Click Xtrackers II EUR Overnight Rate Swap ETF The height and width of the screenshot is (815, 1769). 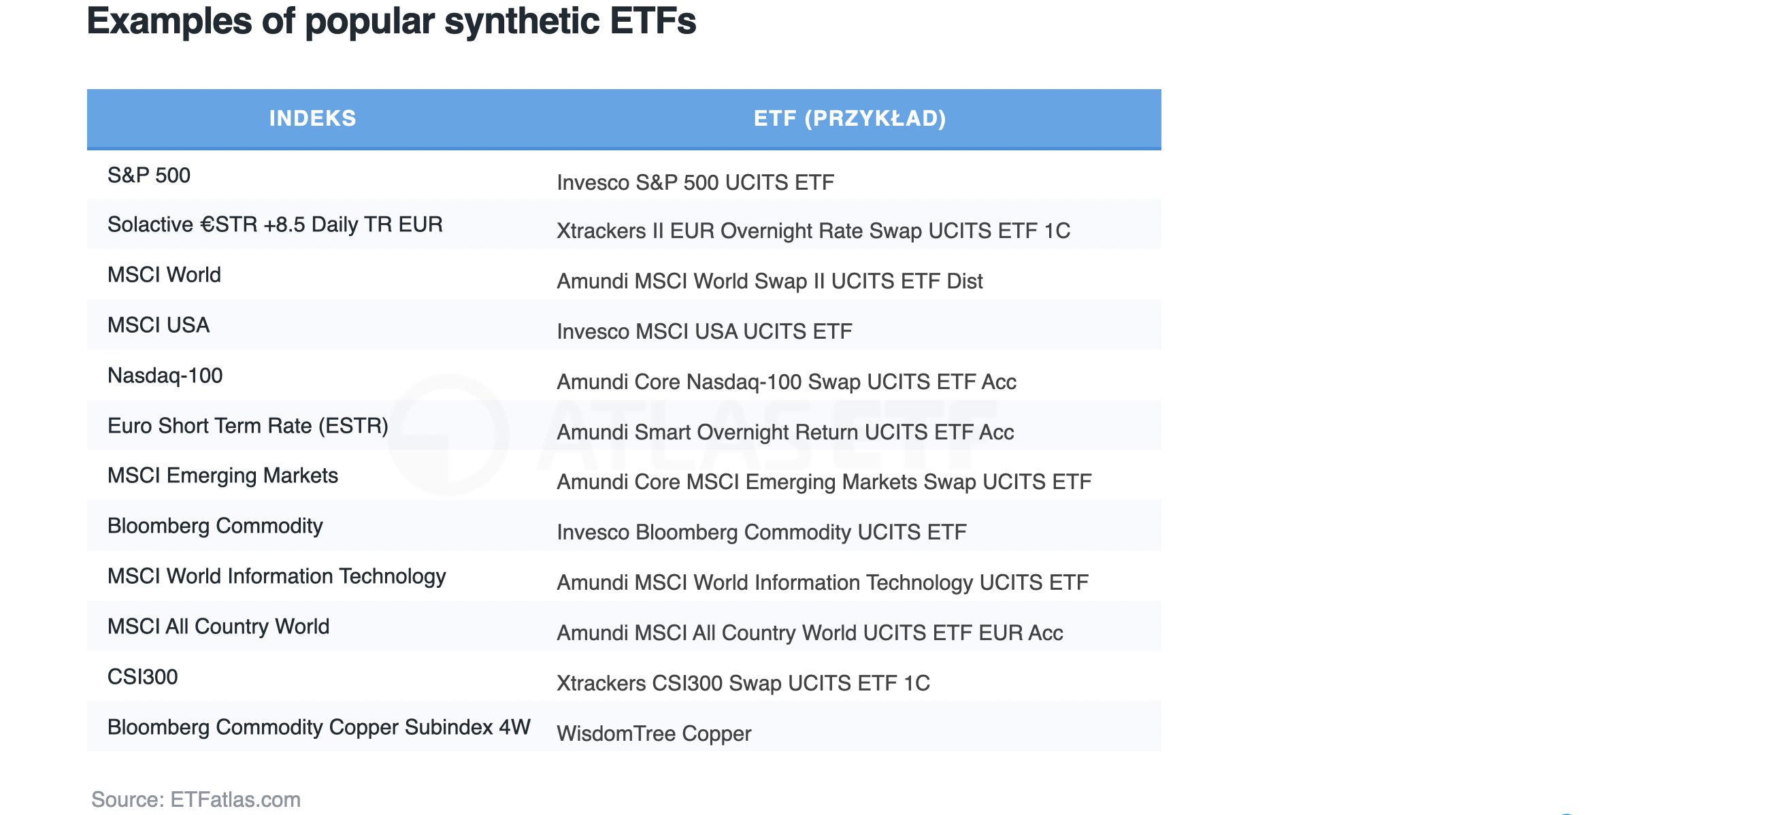813,231
